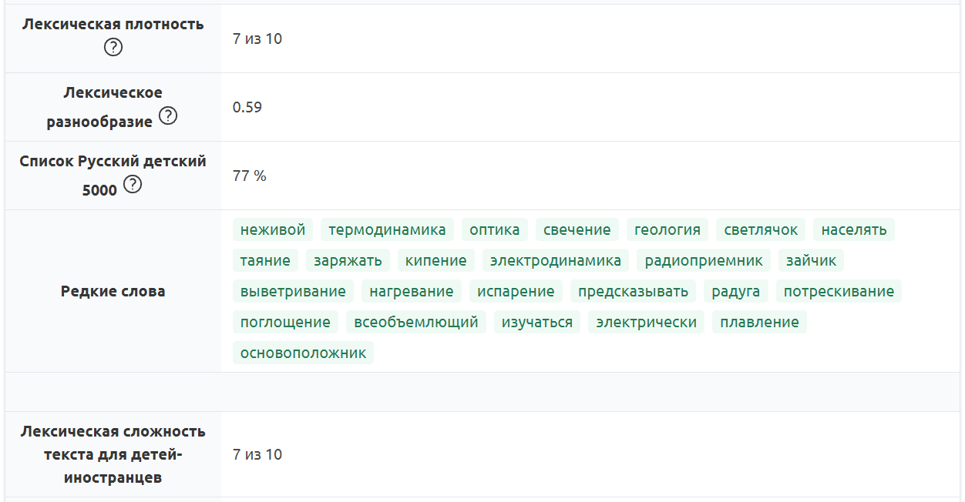This screenshot has height=502, width=965.
Task: Click the «Редкие слова» row label
Action: (x=113, y=291)
